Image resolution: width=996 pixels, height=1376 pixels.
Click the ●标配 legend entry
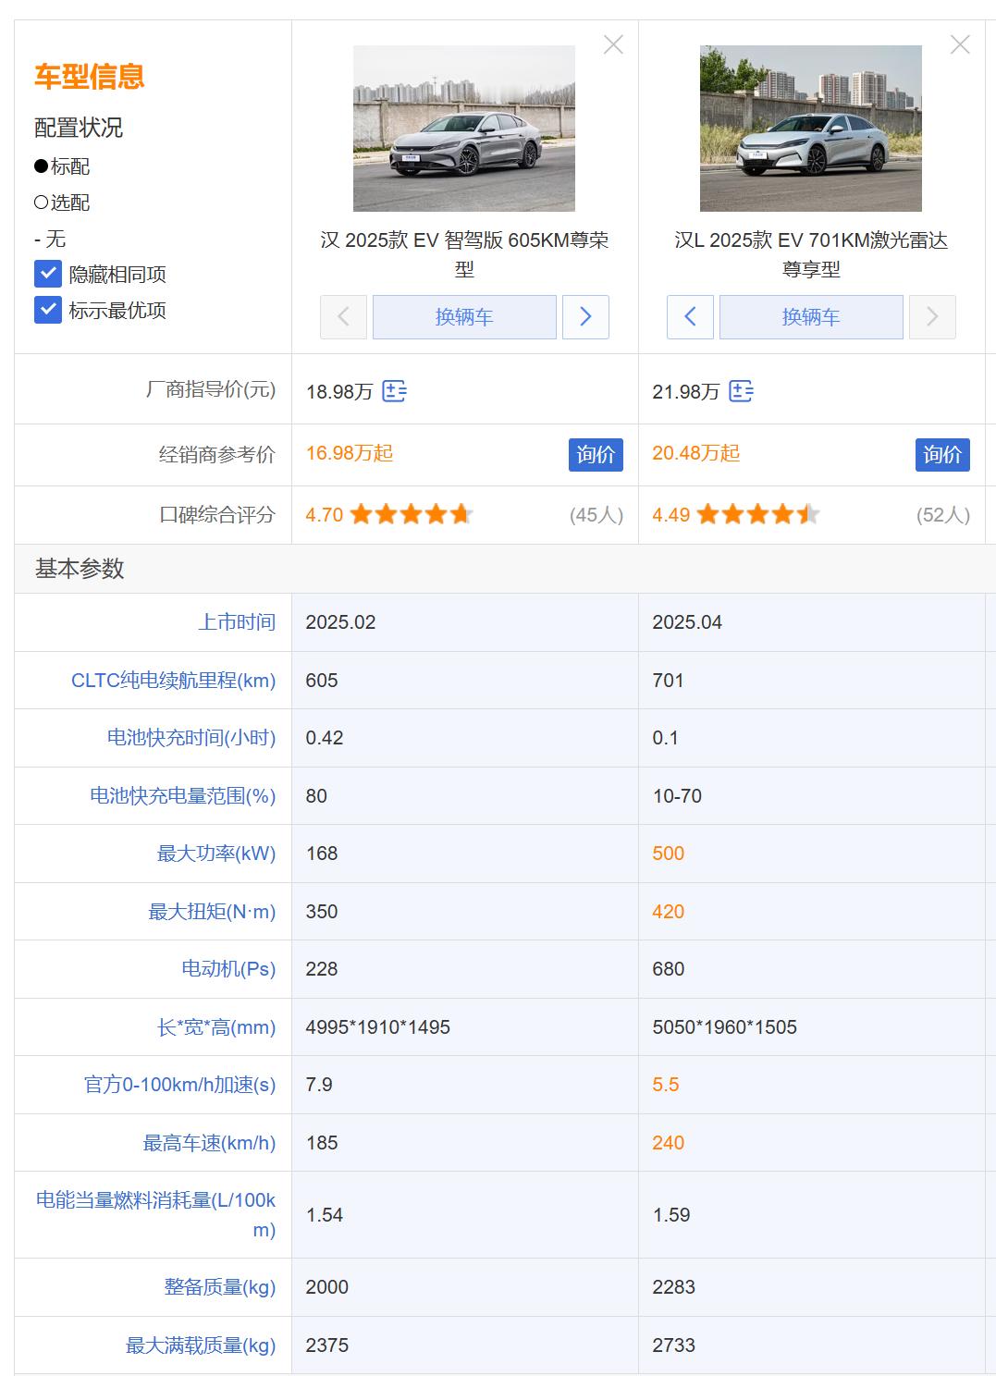62,166
